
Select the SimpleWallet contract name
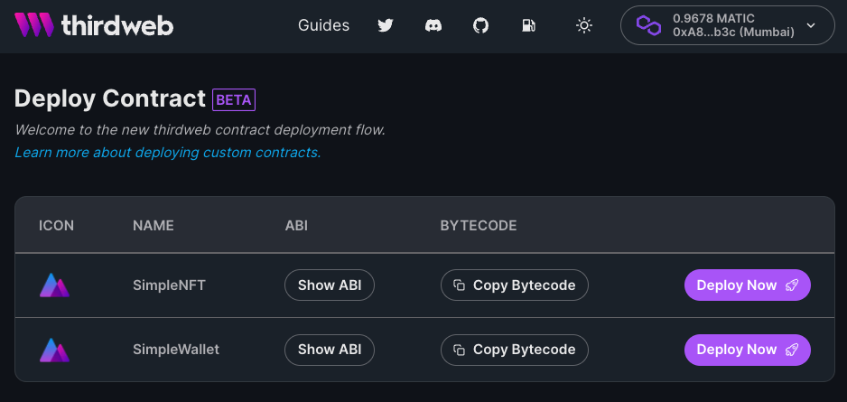coord(176,350)
